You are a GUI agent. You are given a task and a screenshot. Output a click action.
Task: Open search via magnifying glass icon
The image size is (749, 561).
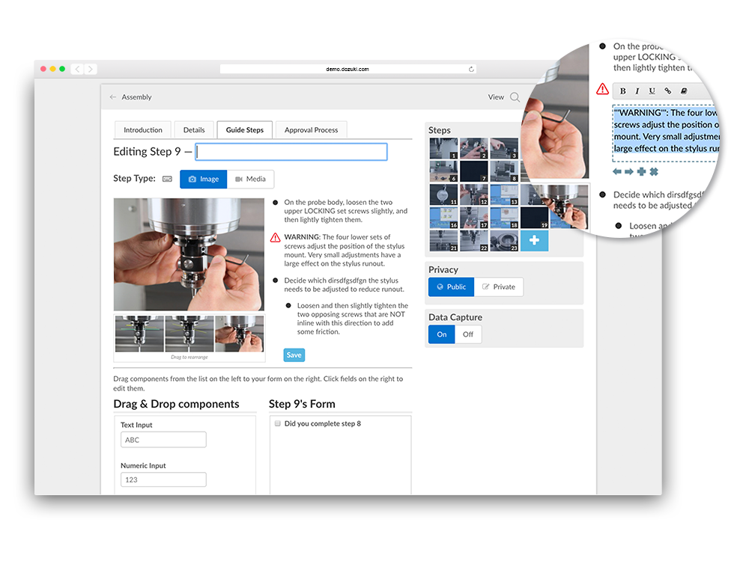[x=515, y=97]
